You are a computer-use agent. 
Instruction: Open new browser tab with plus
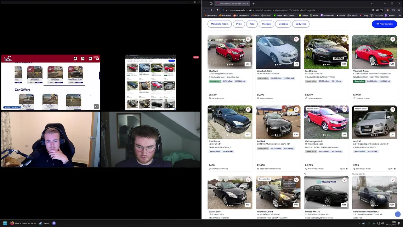click(253, 3)
